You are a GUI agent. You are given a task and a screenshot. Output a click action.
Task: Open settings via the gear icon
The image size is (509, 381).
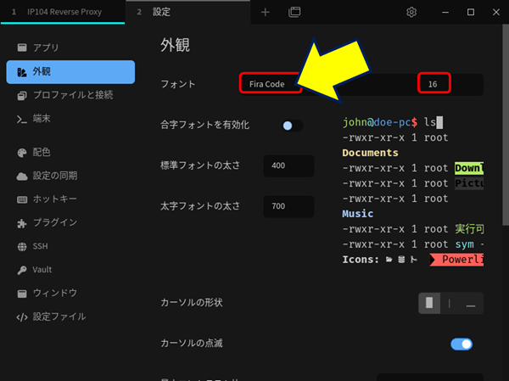tap(411, 13)
